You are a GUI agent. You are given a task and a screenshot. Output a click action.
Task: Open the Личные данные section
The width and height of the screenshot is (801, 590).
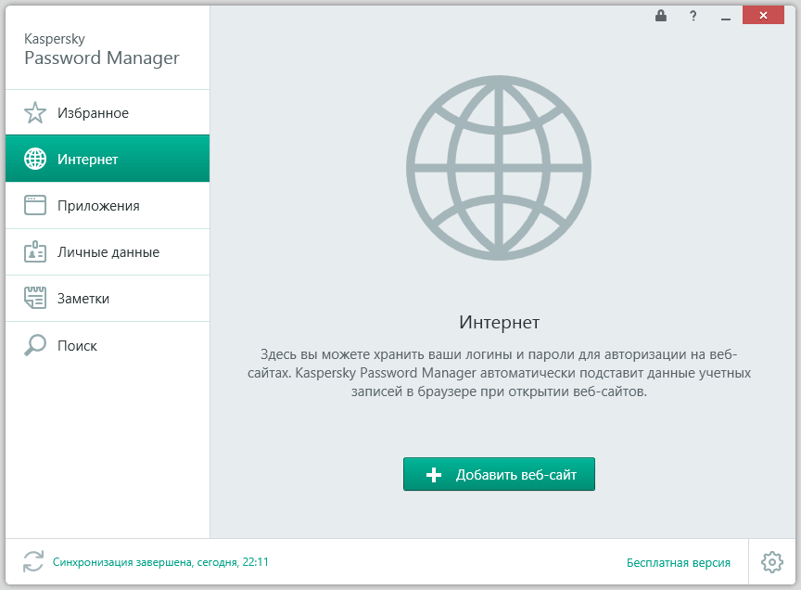100,251
